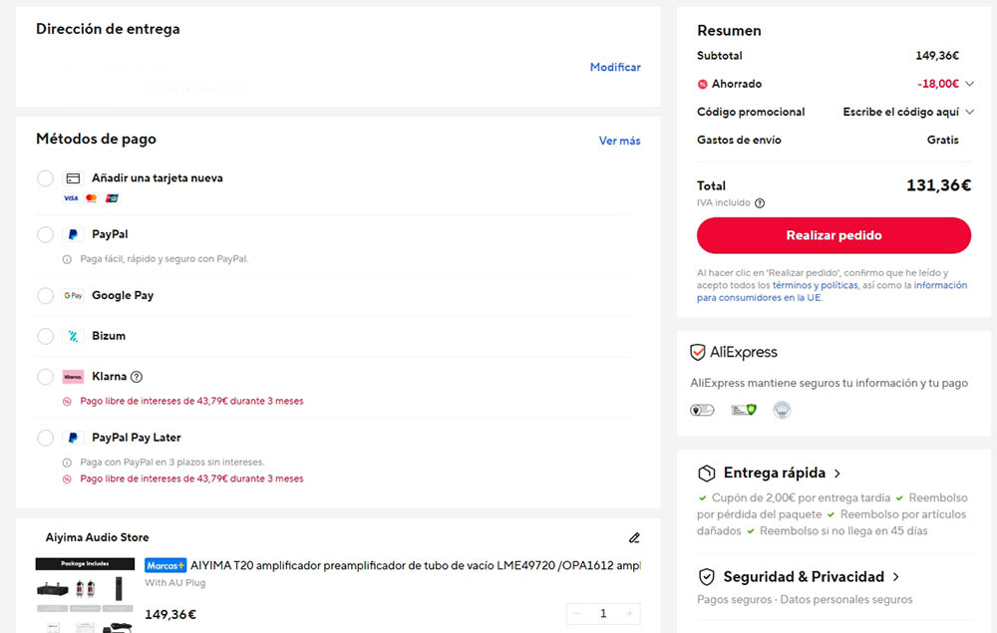Click the AliExpress shield logo
Image resolution: width=997 pixels, height=633 pixels.
[x=698, y=352]
